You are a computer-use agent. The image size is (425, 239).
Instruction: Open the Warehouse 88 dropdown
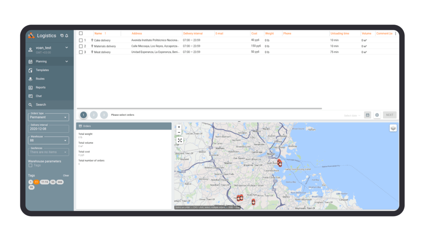tap(48, 140)
